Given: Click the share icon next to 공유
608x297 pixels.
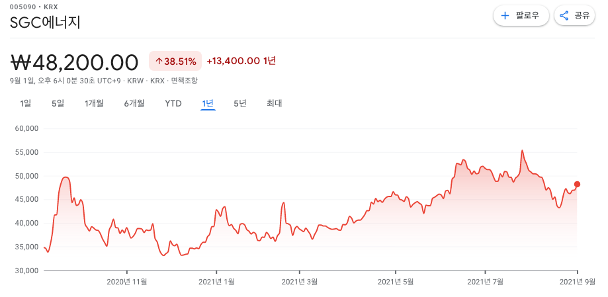Looking at the screenshot, I should click(x=564, y=16).
